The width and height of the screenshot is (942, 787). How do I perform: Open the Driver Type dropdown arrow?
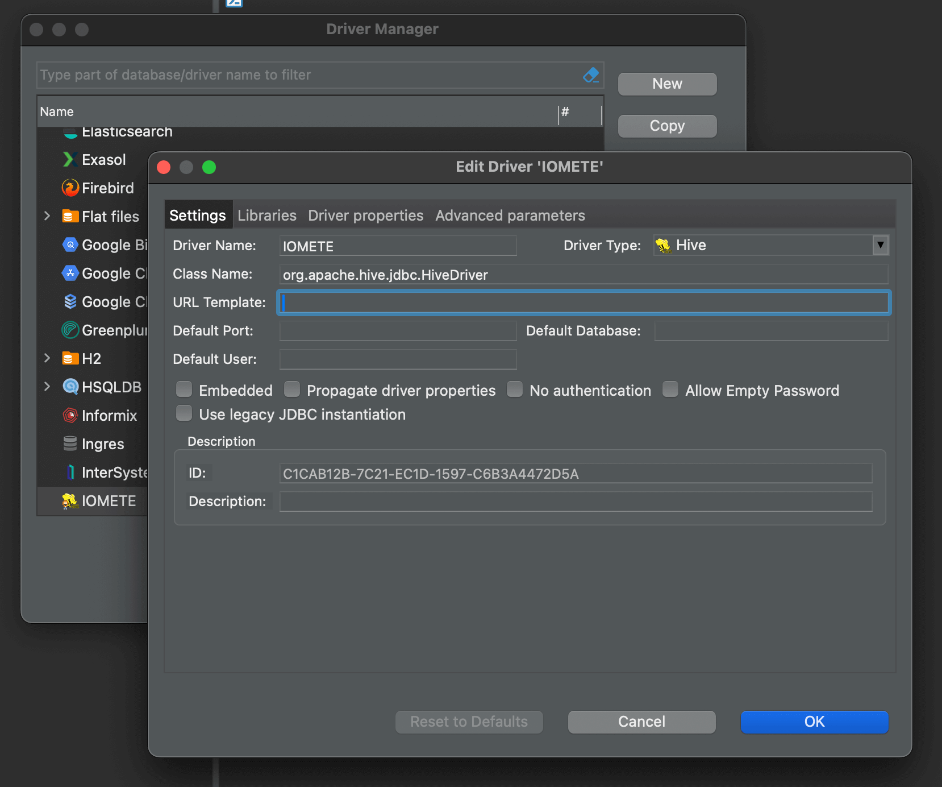click(880, 245)
